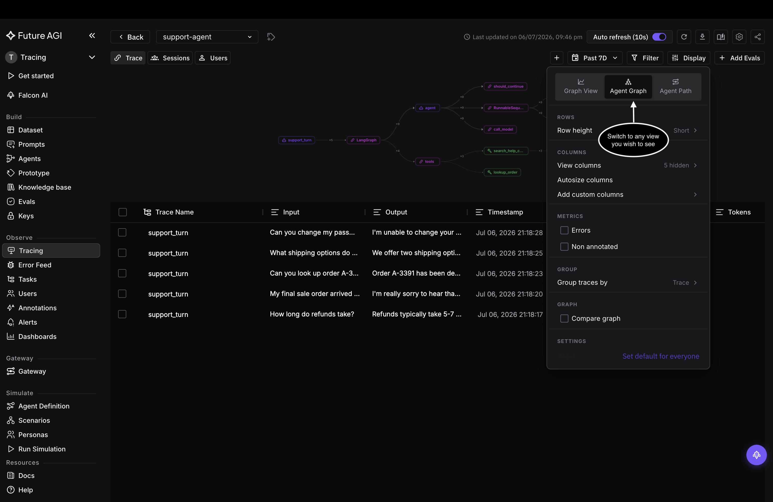Open Keys in the sidebar
Screen dimensions: 773x502
pyautogui.click(x=26, y=216)
